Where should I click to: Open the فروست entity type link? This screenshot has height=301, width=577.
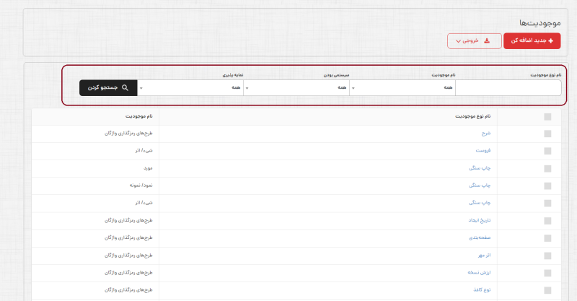pyautogui.click(x=483, y=151)
